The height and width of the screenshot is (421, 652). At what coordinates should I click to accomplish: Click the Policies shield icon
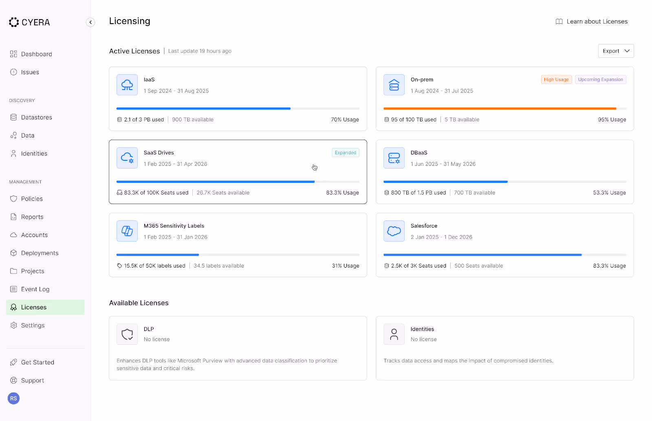[13, 199]
